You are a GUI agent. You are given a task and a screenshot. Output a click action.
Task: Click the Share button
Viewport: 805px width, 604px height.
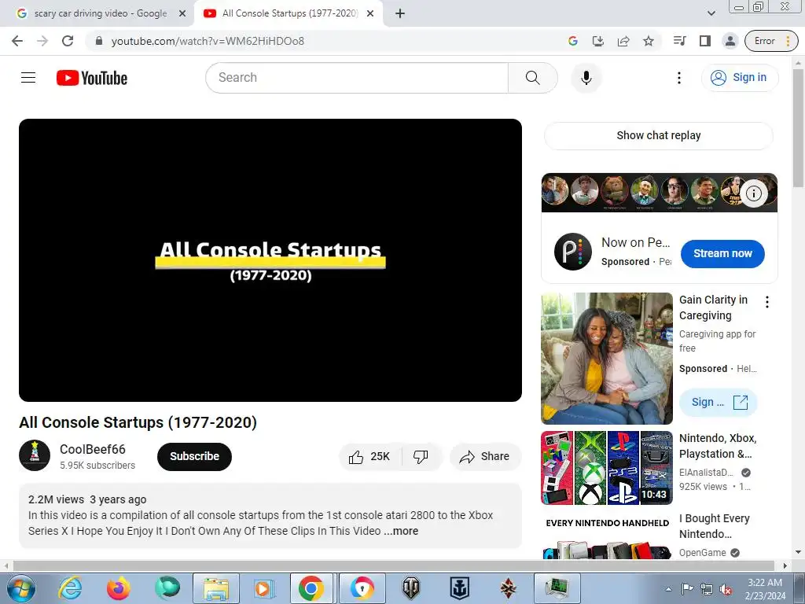[485, 457]
